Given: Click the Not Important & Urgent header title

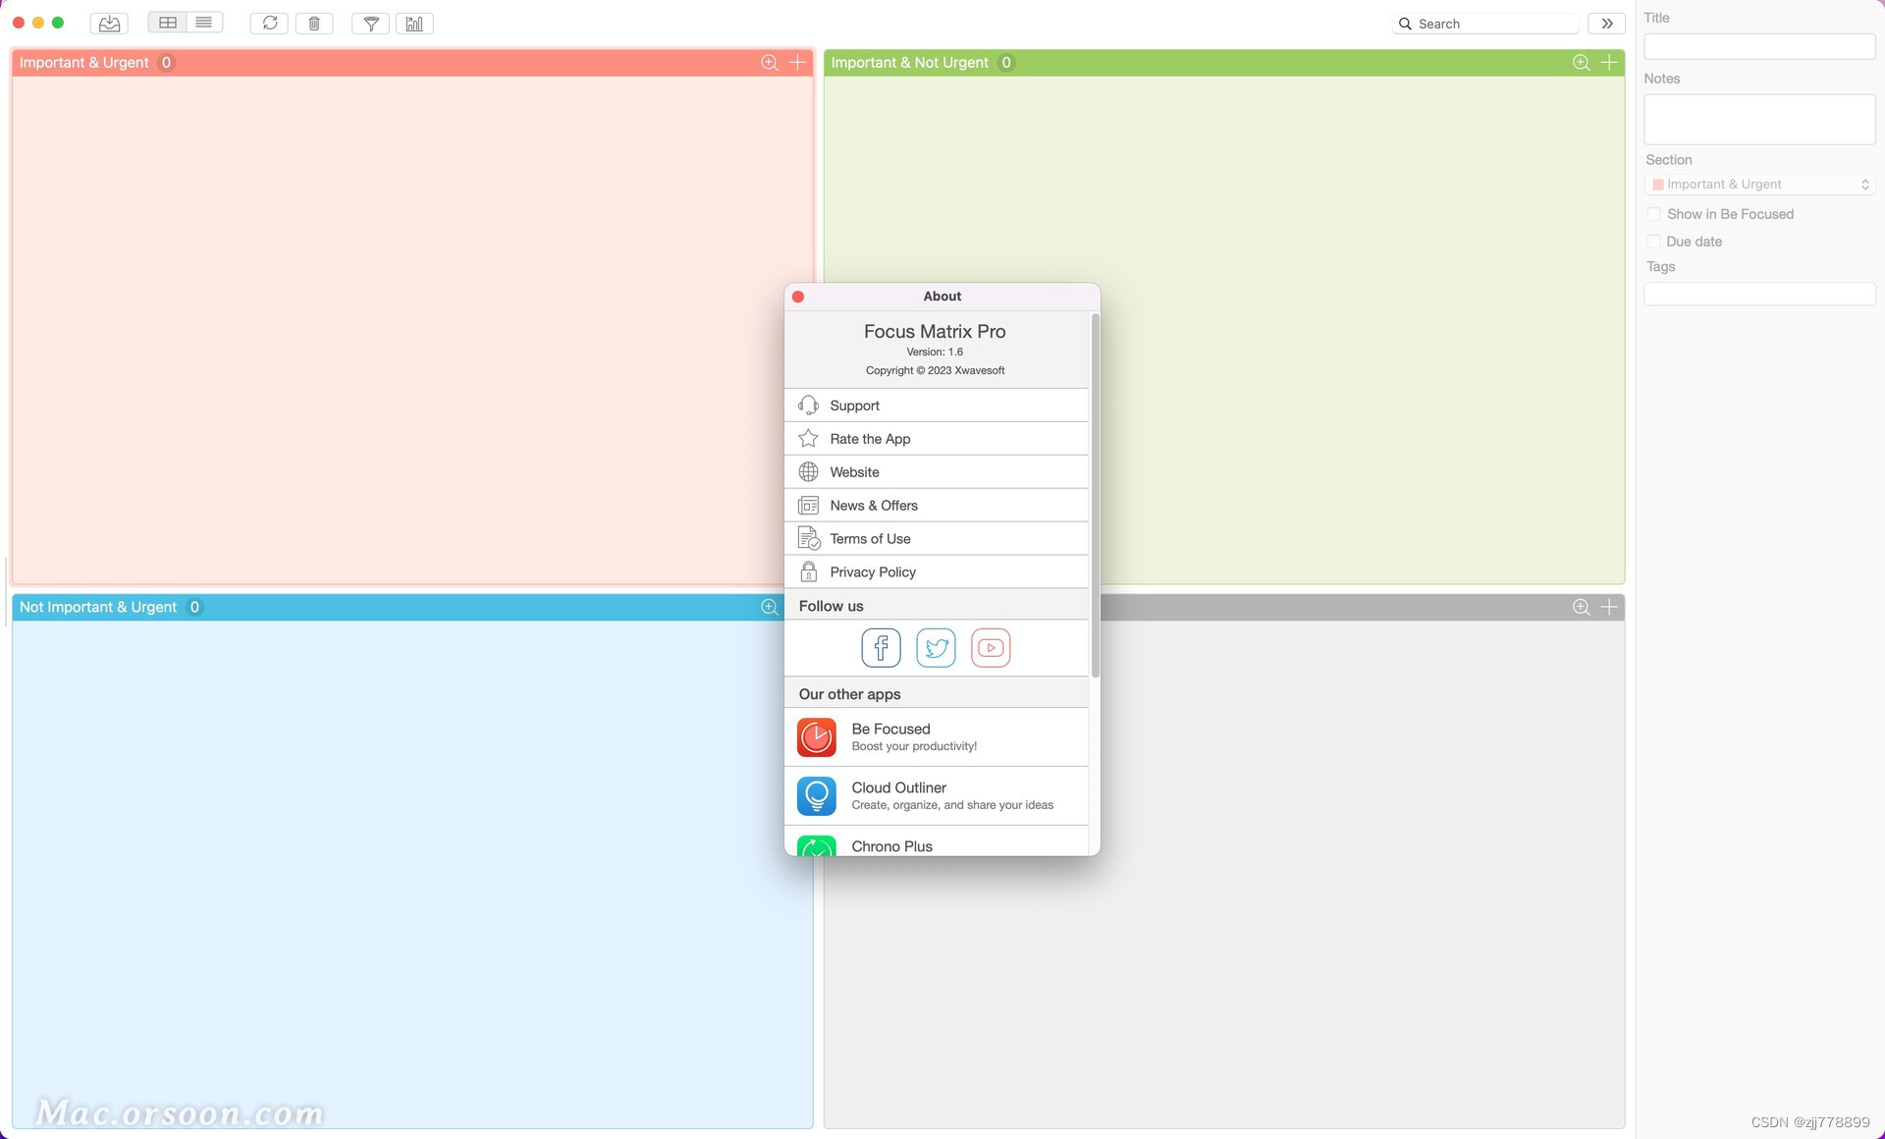Looking at the screenshot, I should pos(98,607).
